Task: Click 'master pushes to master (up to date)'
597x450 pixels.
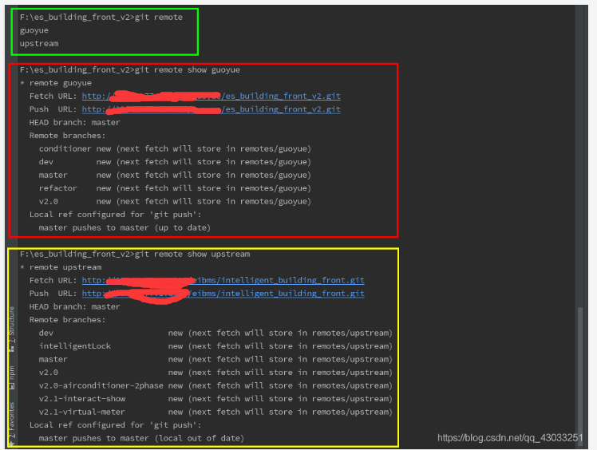Action: point(125,227)
